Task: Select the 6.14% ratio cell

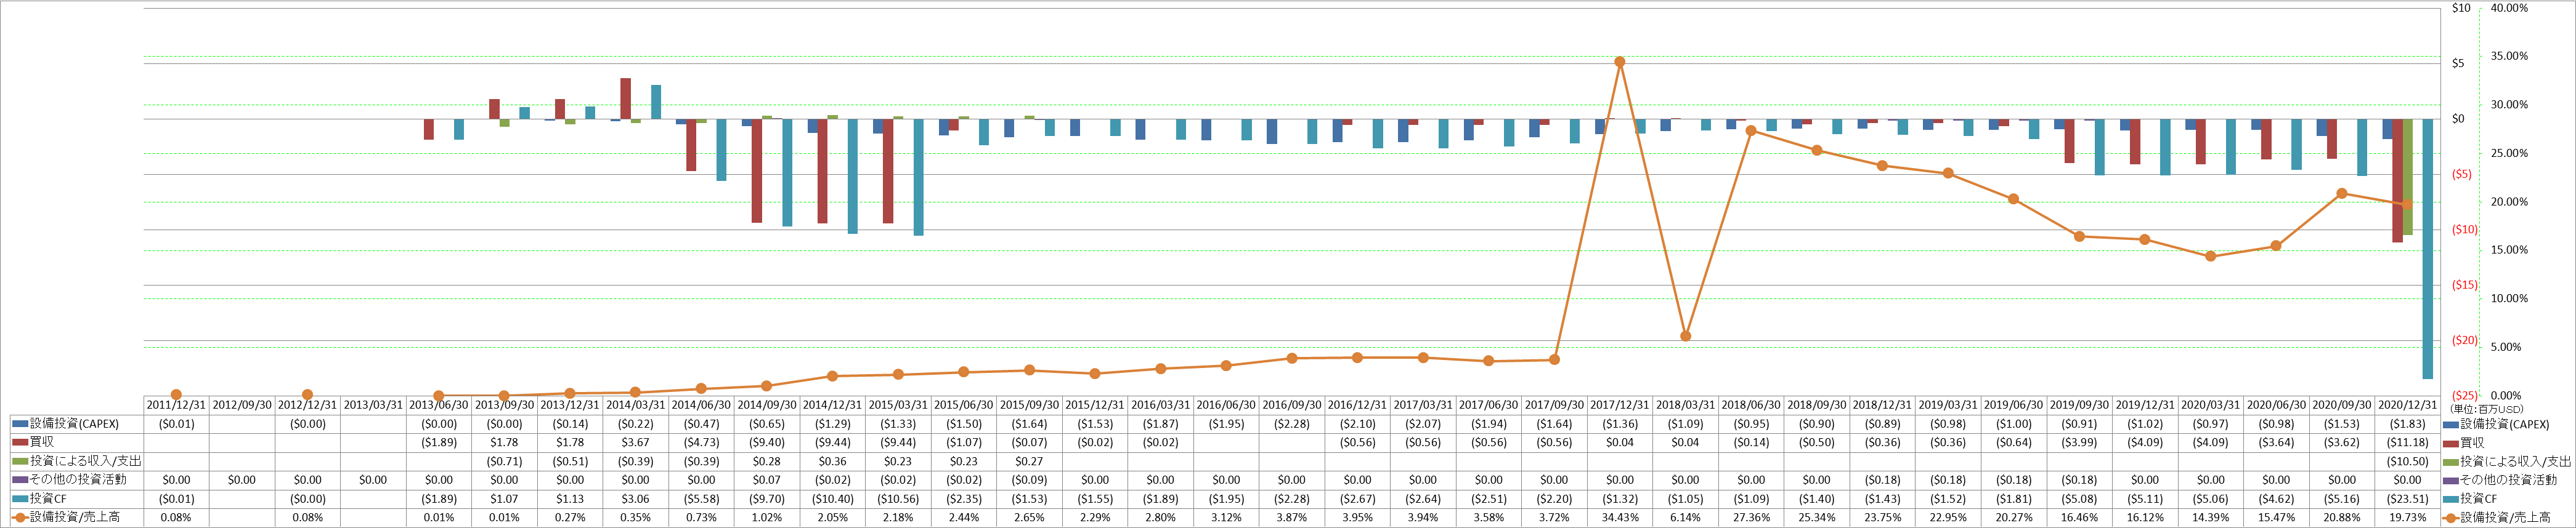Action: point(1685,517)
